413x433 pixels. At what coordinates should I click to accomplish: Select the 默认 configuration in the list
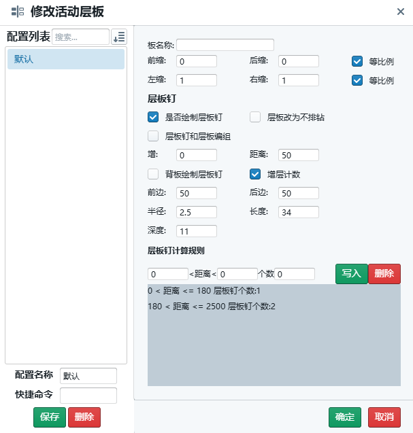(x=65, y=59)
